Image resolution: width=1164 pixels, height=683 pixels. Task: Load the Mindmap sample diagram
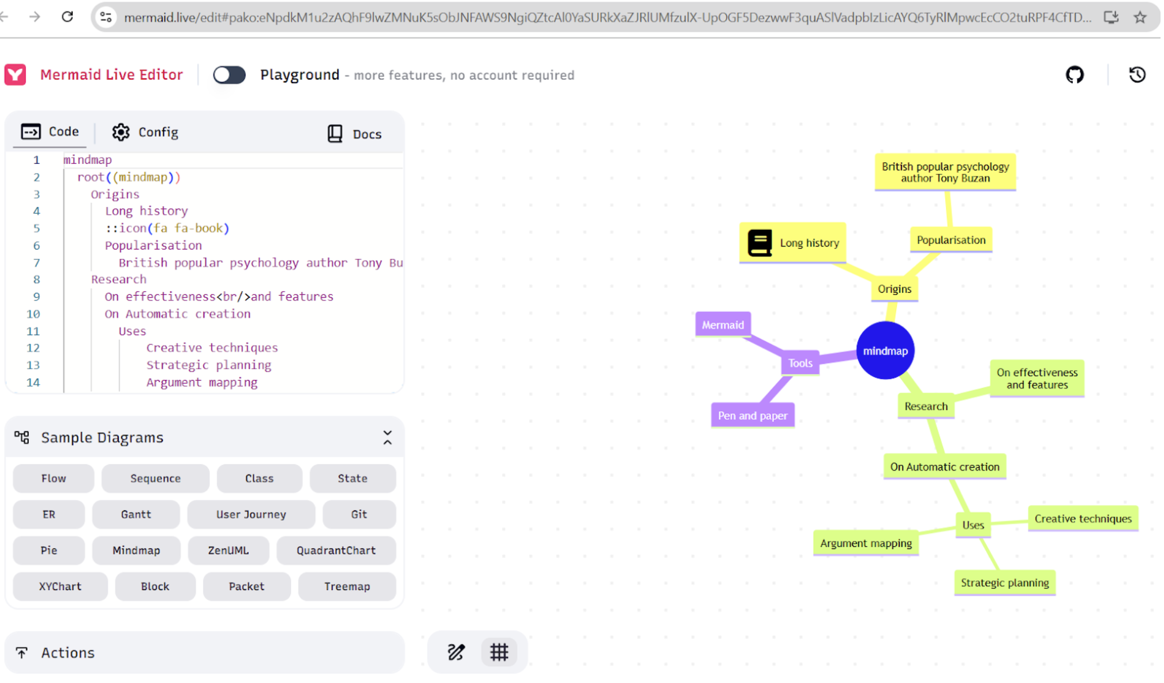(136, 550)
